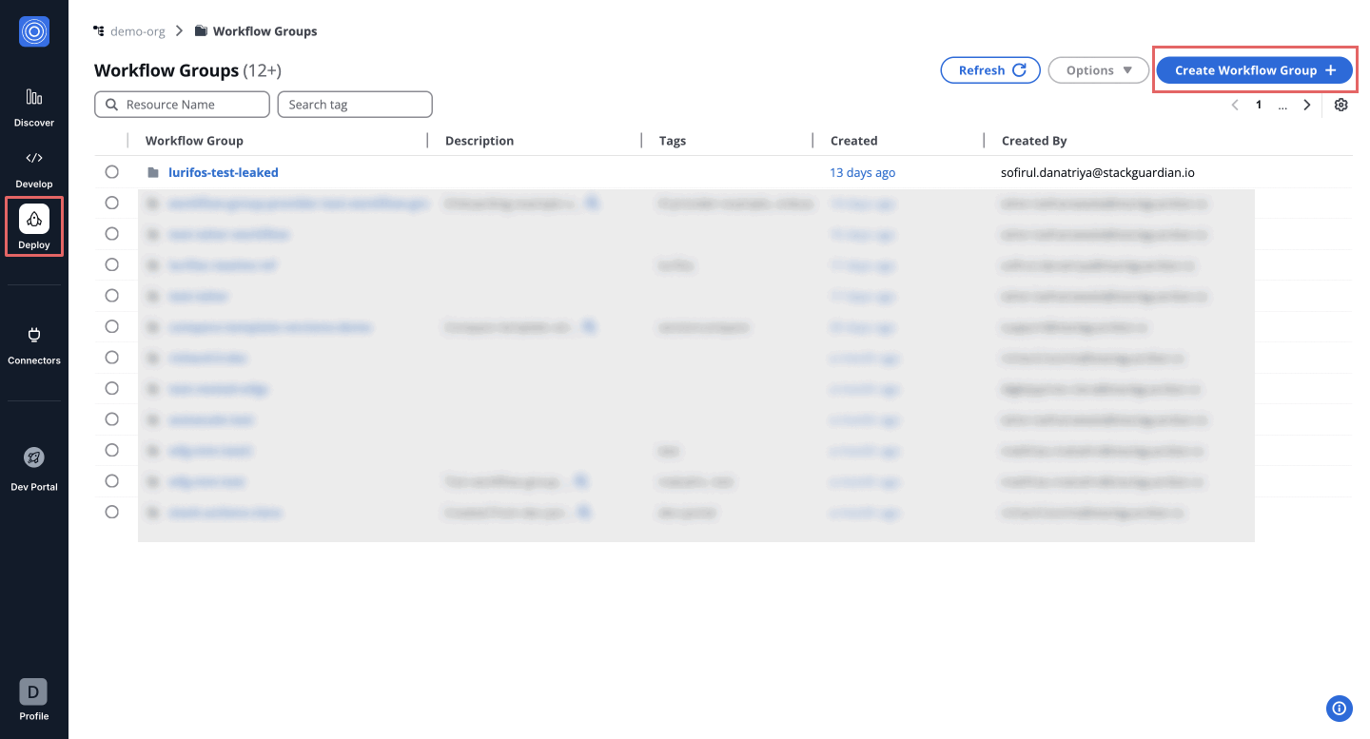Click the Workflow Groups folder icon in breadcrumb
This screenshot has height=739, width=1370.
pyautogui.click(x=201, y=31)
